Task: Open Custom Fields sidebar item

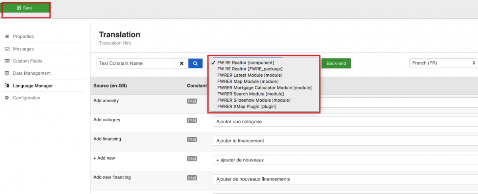Action: coord(27,61)
